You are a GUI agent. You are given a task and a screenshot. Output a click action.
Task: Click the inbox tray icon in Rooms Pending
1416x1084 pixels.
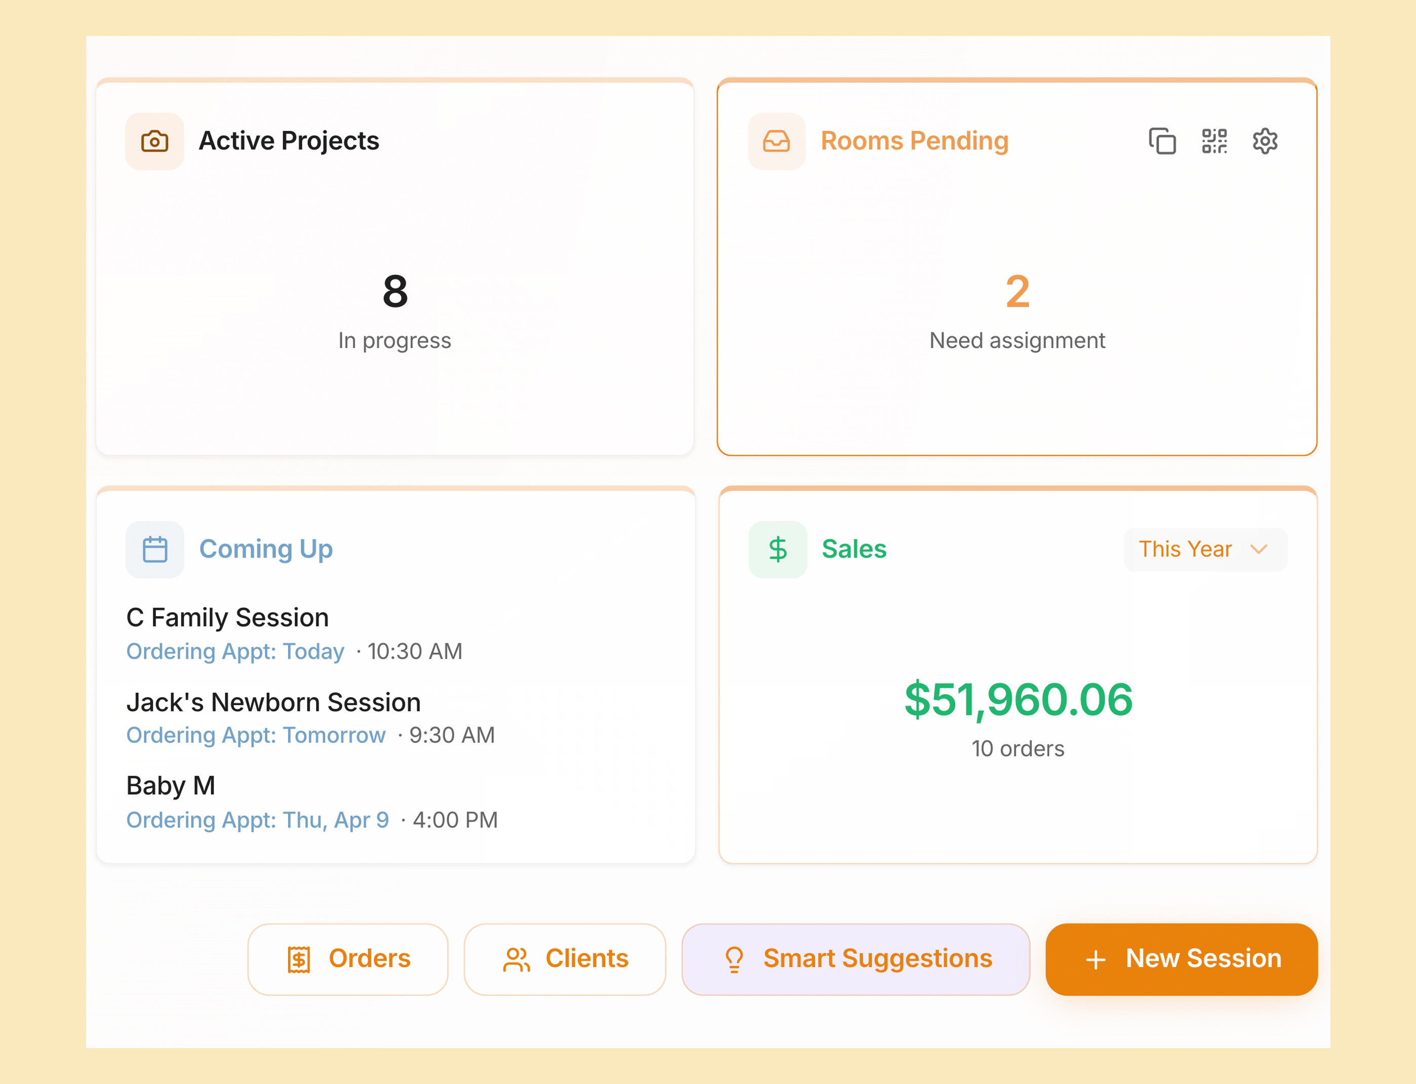pyautogui.click(x=776, y=141)
